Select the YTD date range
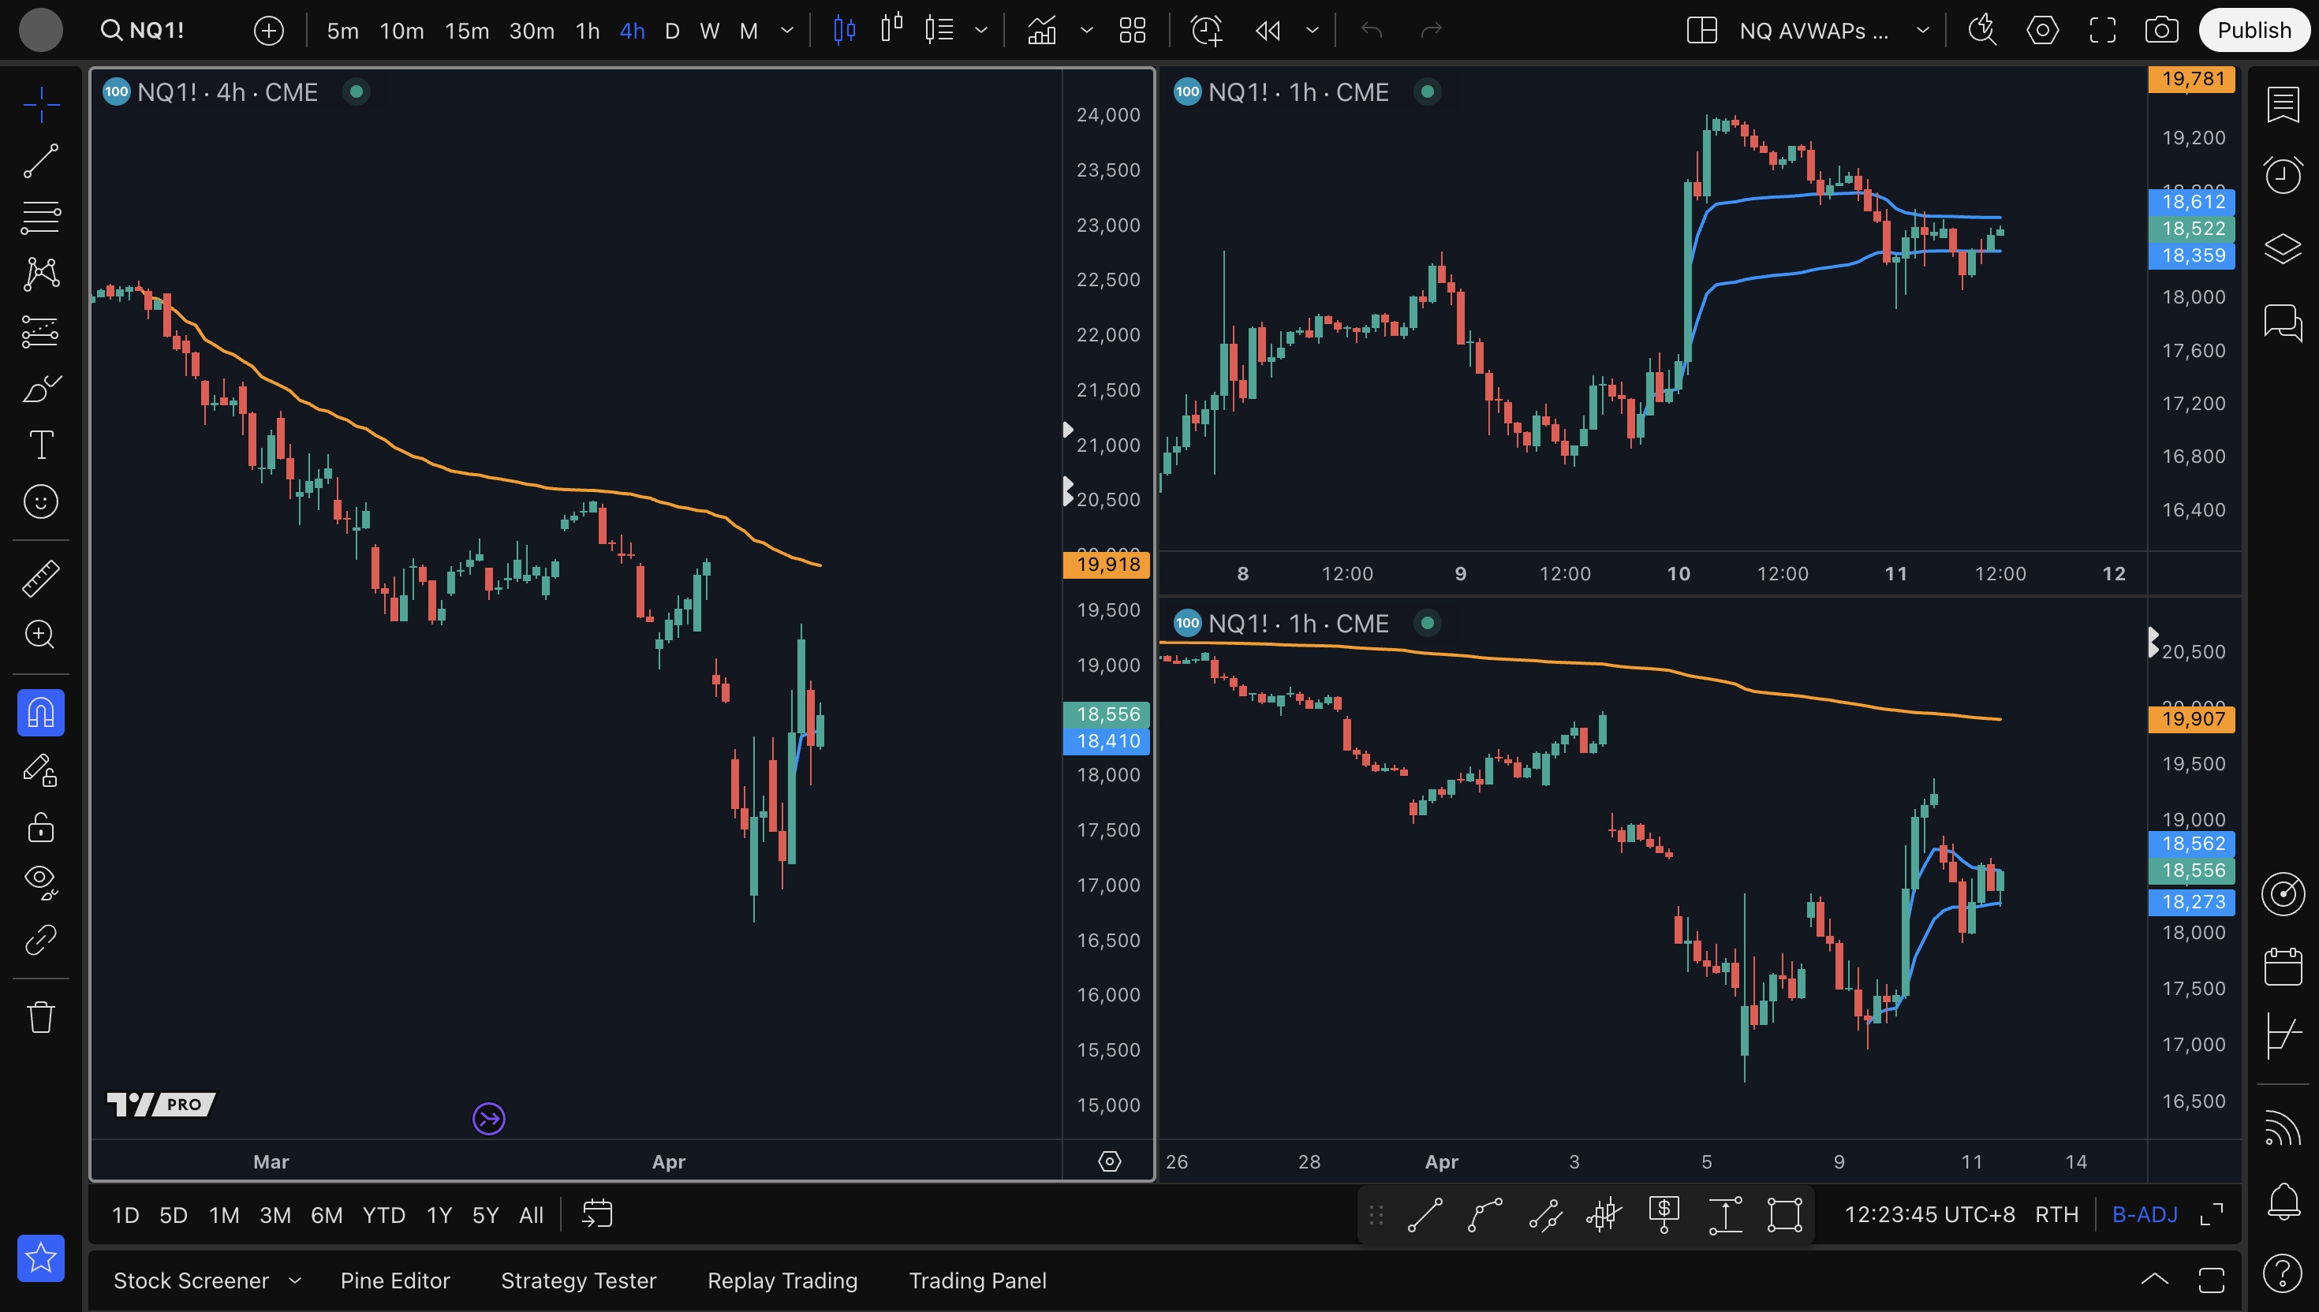Image resolution: width=2319 pixels, height=1312 pixels. pyautogui.click(x=383, y=1215)
